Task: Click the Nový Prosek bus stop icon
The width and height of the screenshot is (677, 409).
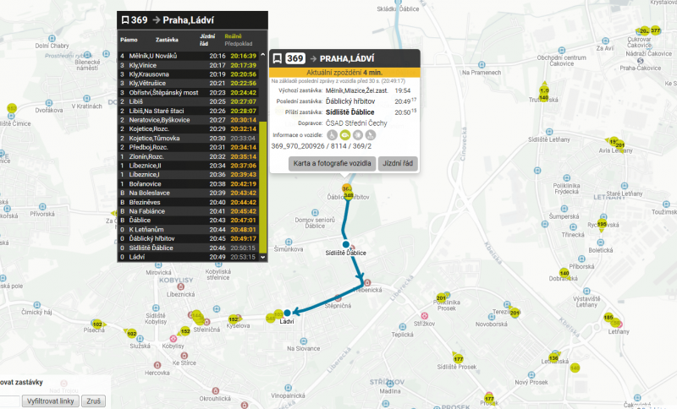Action: click(531, 375)
